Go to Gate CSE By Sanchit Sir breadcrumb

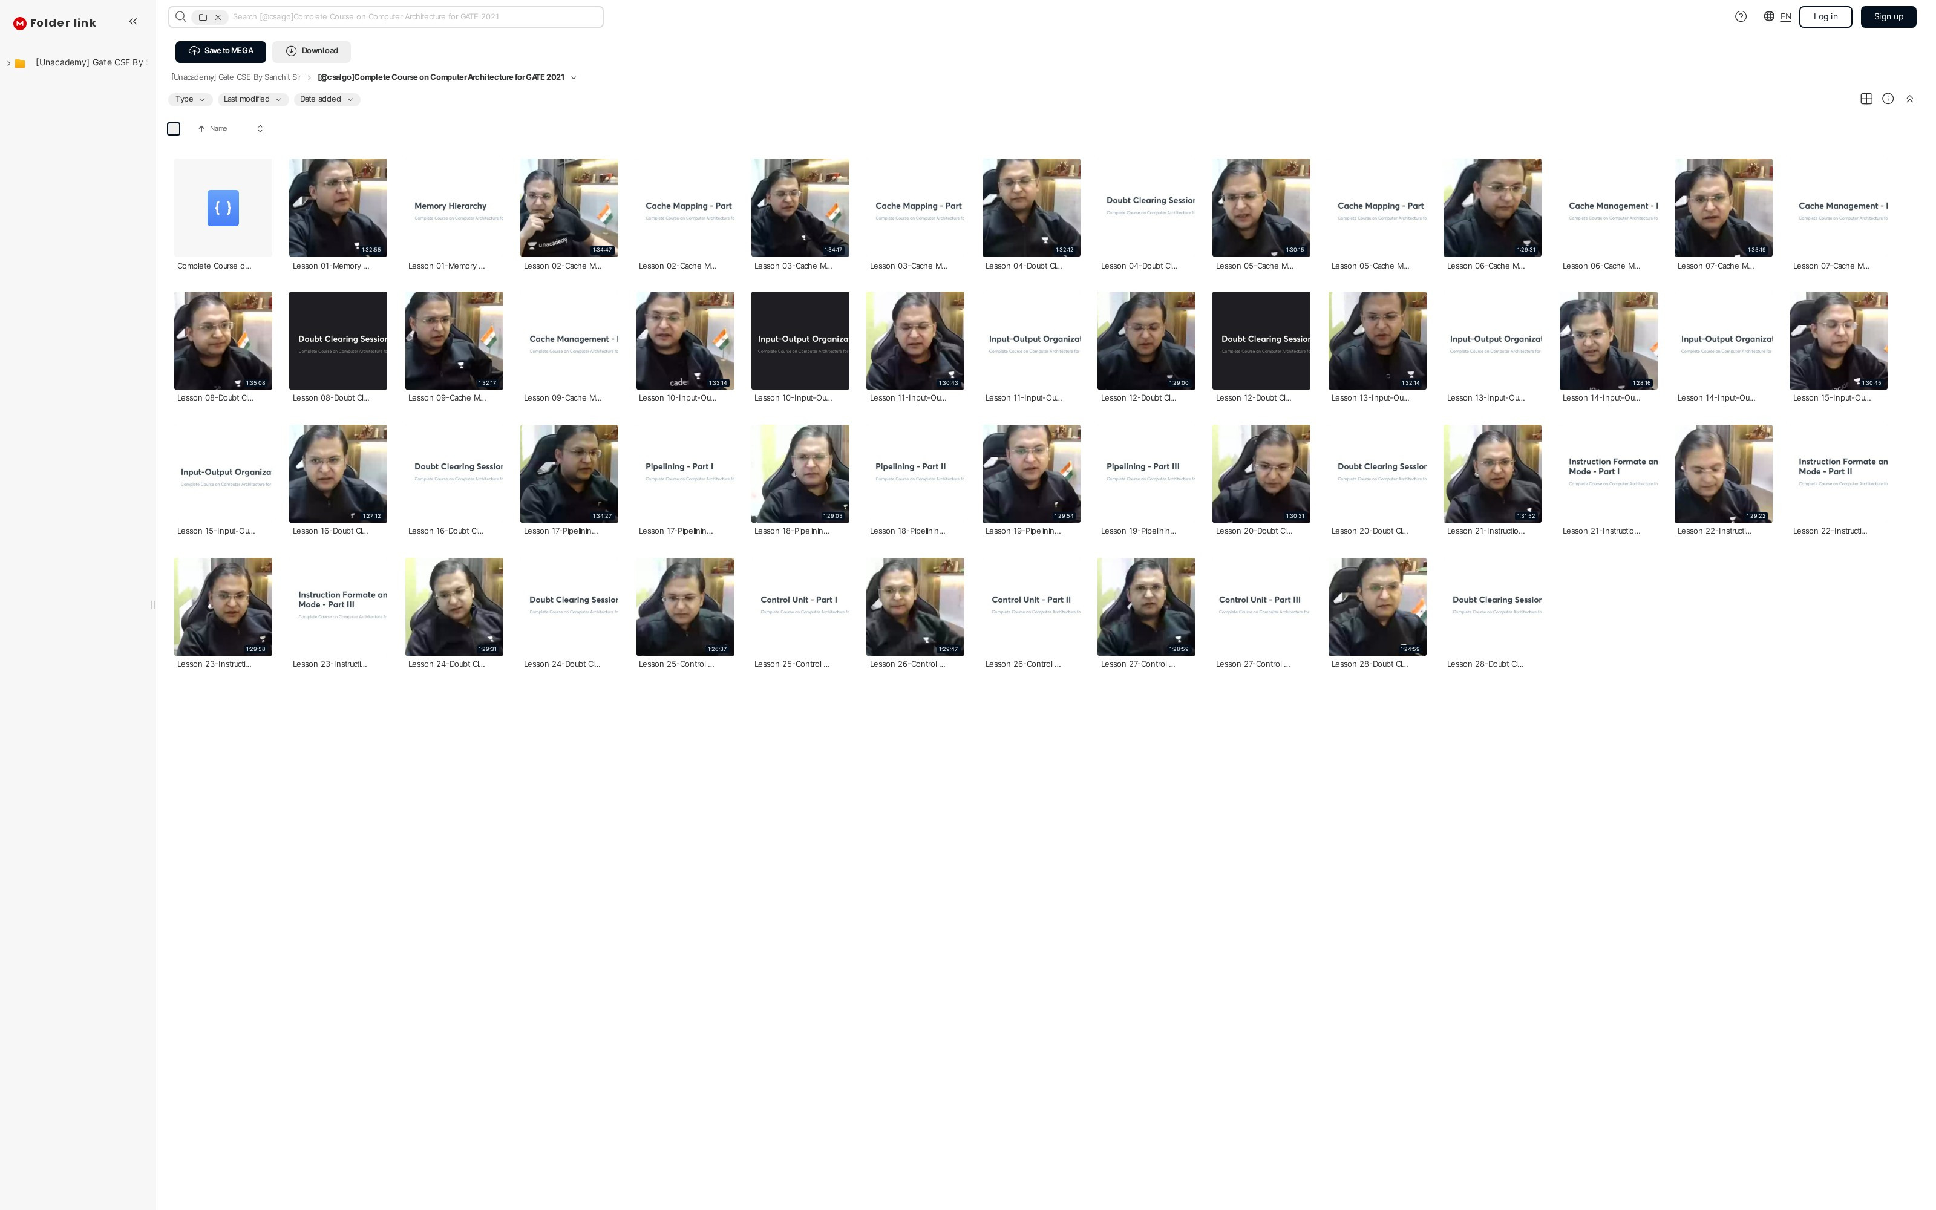coord(236,77)
